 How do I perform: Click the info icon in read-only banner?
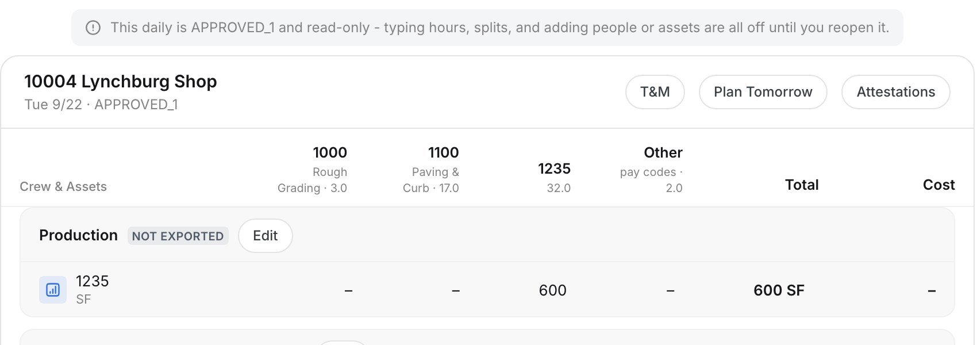tap(93, 28)
